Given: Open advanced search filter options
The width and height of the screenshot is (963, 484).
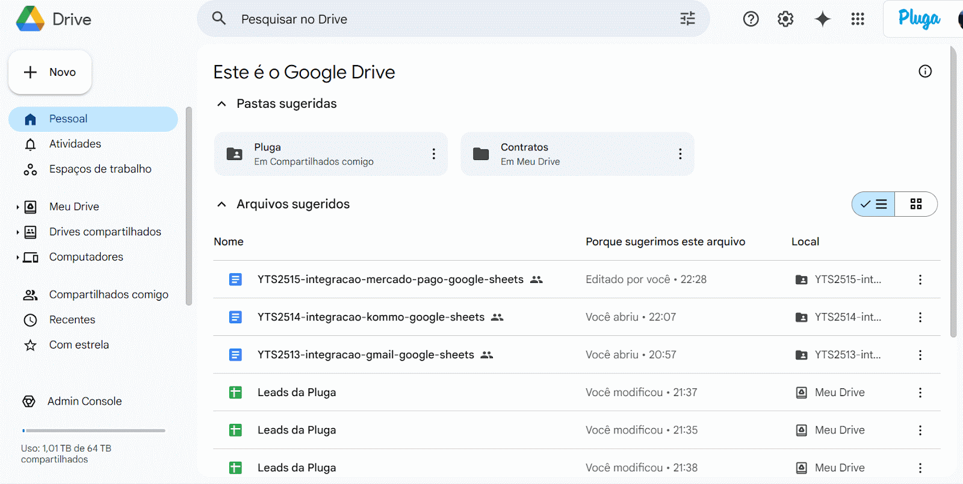Looking at the screenshot, I should pyautogui.click(x=687, y=19).
